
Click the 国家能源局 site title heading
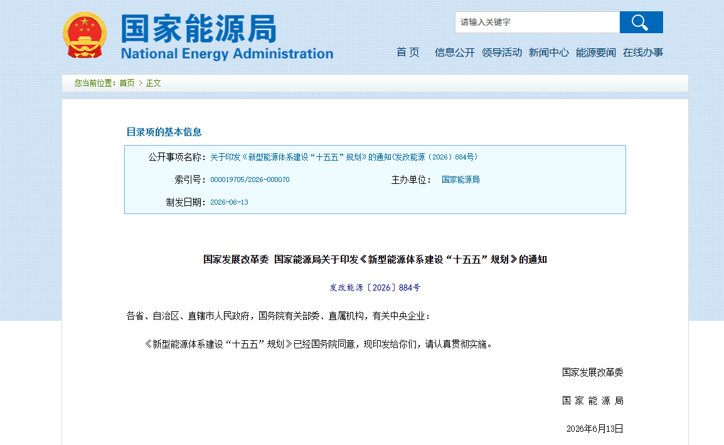(199, 29)
